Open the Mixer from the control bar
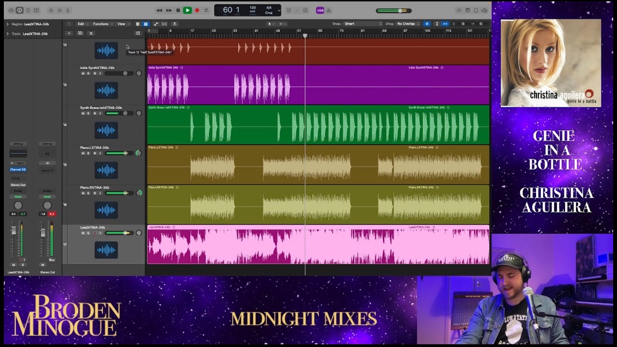The height and width of the screenshot is (347, 617). [59, 10]
